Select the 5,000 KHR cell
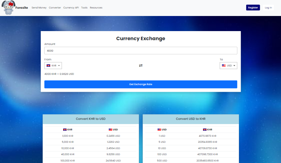Screen dimensions: 281x163 point(68,142)
